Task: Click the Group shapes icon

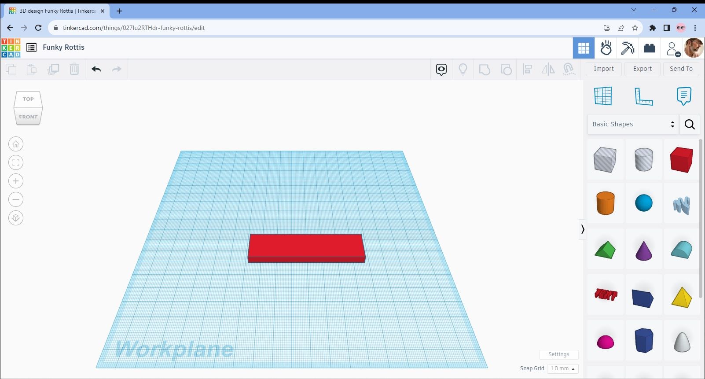Action: click(485, 69)
